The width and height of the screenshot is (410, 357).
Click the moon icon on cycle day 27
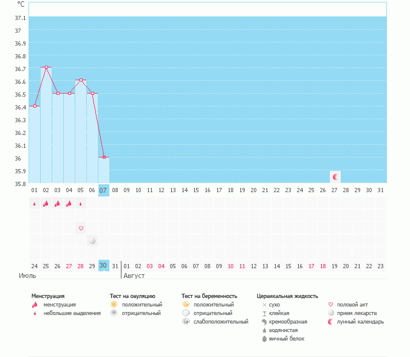(334, 176)
